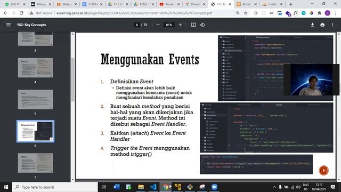Open the Zoom app from the taskbar
Viewport: 341px width, 192px height.
(214, 187)
